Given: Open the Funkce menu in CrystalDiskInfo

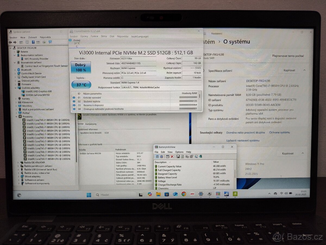Looking at the screenshot, I should [94, 36].
